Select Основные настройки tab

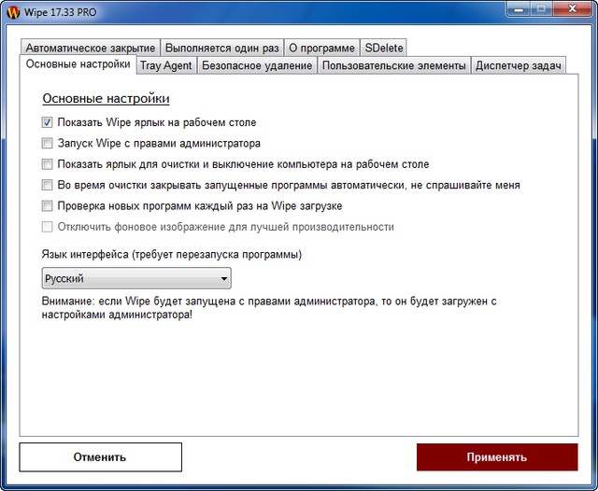tap(78, 64)
